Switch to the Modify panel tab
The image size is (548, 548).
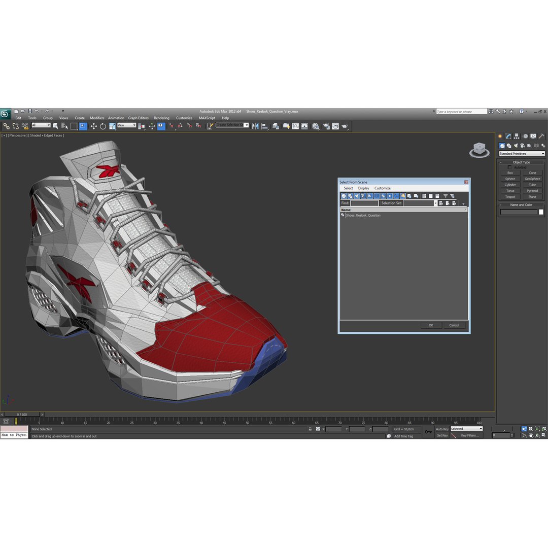tap(508, 136)
